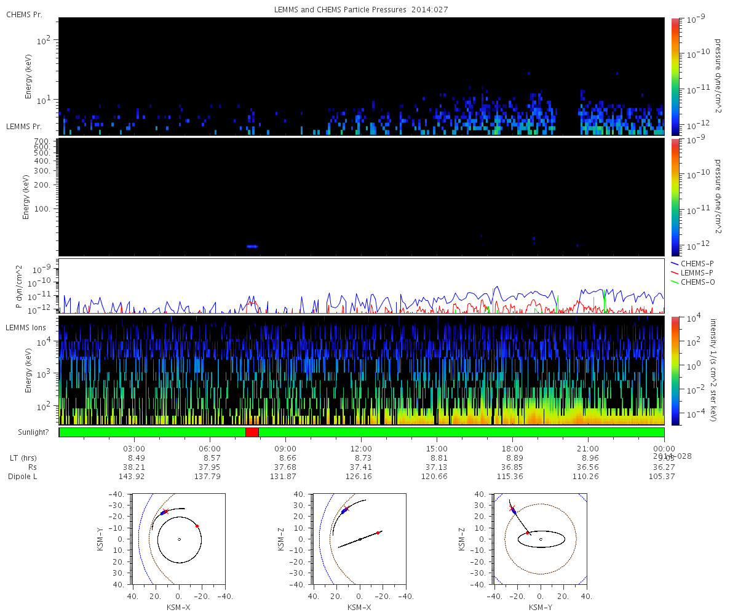This screenshot has width=738, height=615.
Task: Click the LEMMS pressure panel color bar
Action: tap(675, 197)
